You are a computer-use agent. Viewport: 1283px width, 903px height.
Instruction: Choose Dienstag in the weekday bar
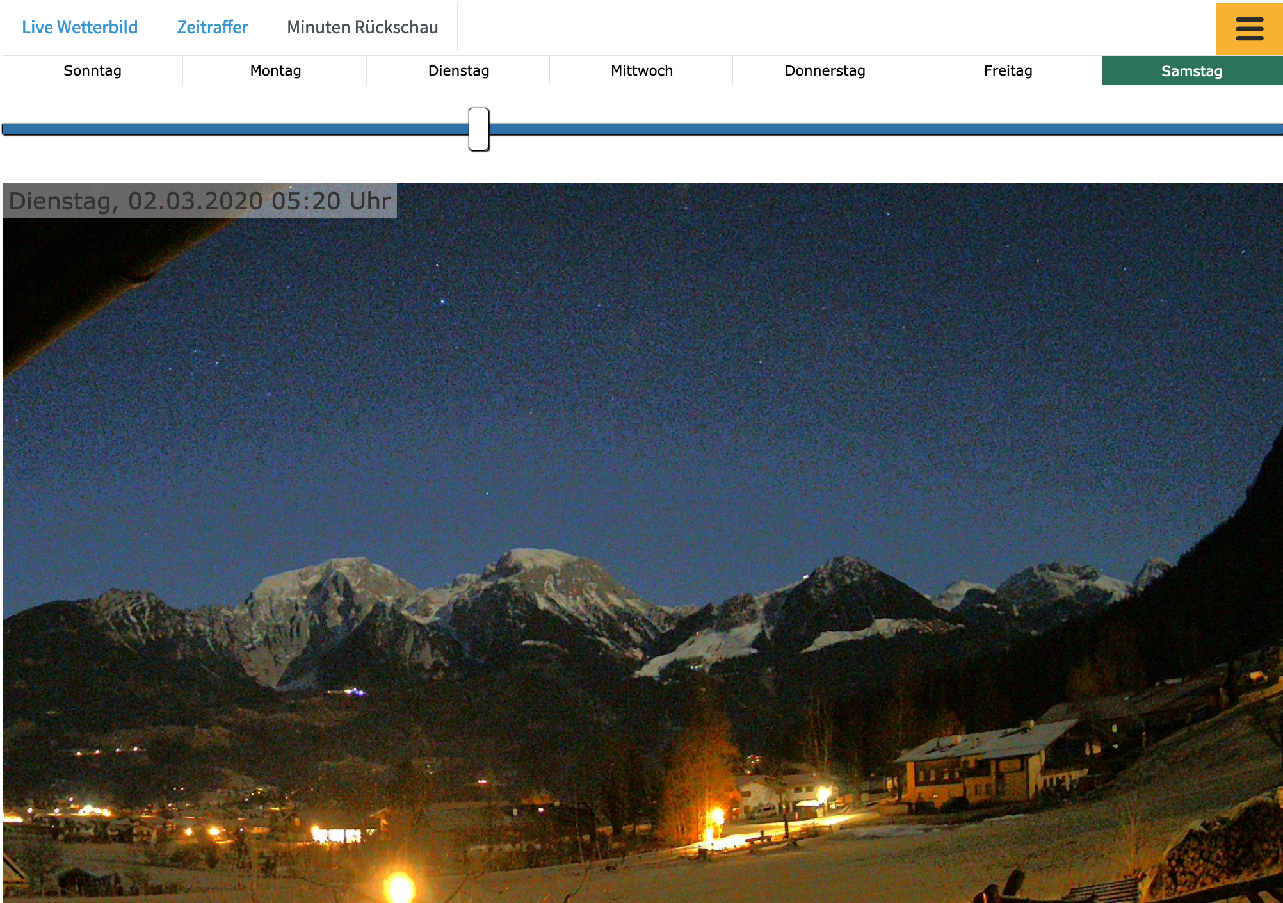click(x=458, y=70)
